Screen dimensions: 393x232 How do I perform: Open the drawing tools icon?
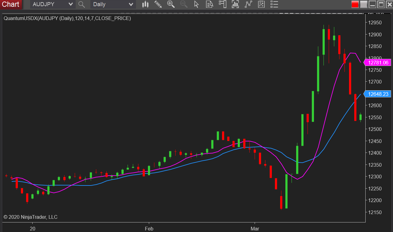point(158,4)
